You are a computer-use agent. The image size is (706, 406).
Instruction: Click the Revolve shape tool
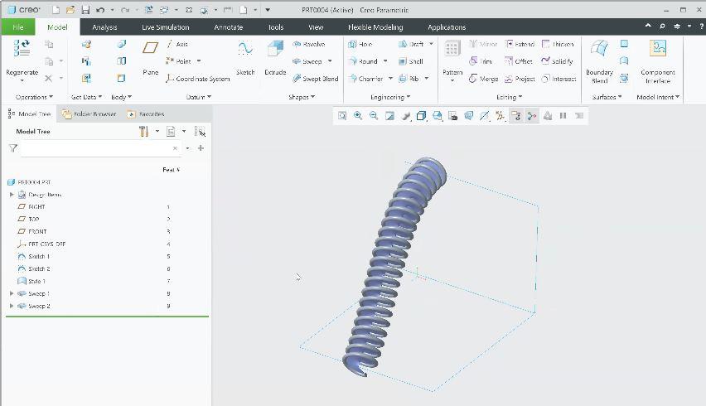pyautogui.click(x=309, y=44)
